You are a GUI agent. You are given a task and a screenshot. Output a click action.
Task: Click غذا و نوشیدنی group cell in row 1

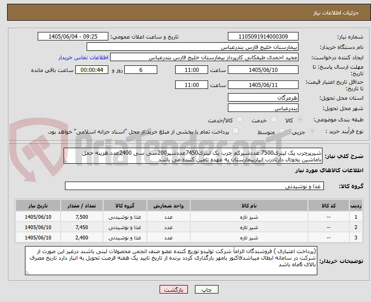point(125,217)
